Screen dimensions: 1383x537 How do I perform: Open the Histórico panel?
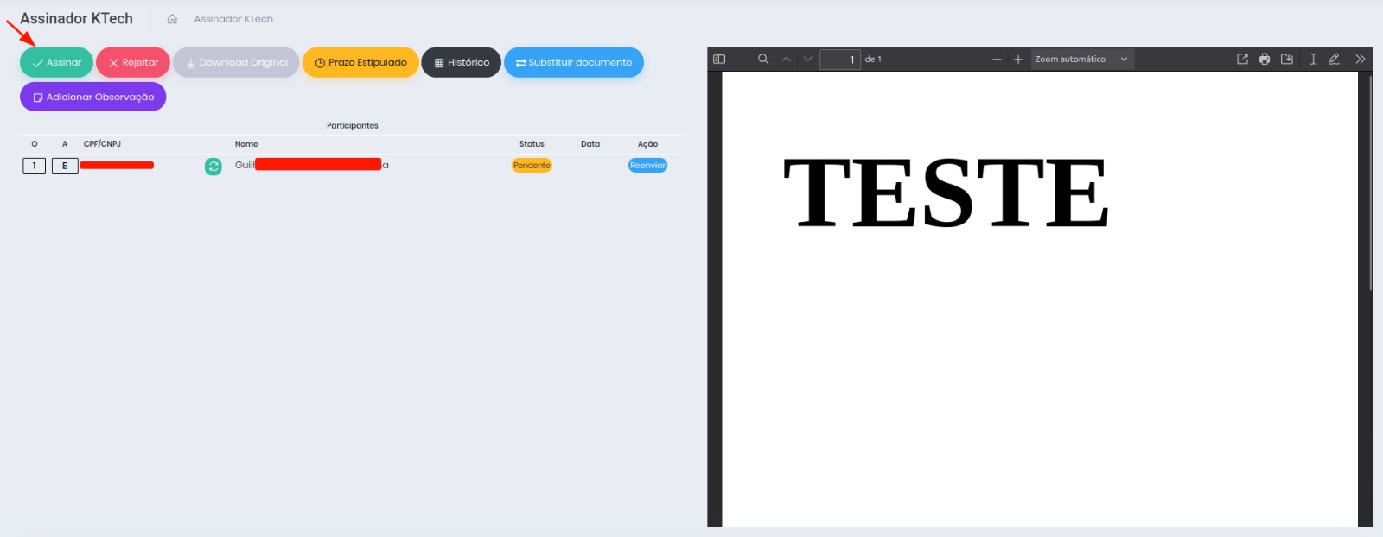click(461, 62)
